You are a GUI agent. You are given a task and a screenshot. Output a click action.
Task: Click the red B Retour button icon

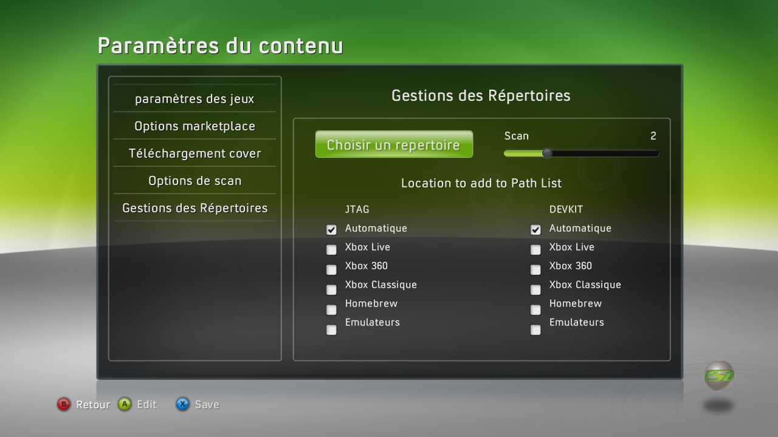point(64,404)
